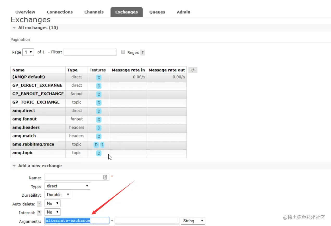The height and width of the screenshot is (226, 331).
Task: Sort by Message rate in header
Action: (128, 70)
